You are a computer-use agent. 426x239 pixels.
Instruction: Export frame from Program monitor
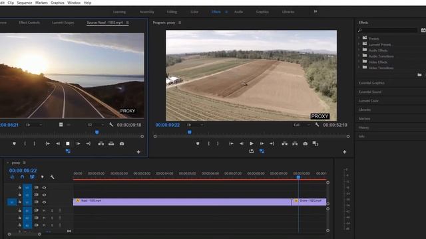point(306,143)
